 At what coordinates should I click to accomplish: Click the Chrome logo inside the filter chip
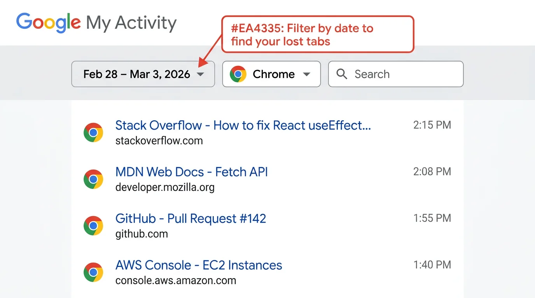tap(238, 74)
